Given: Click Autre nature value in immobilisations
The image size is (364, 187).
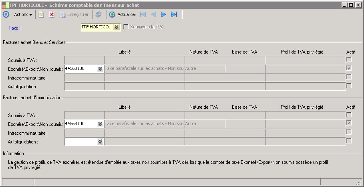Looking at the screenshot, I should click(205, 124).
